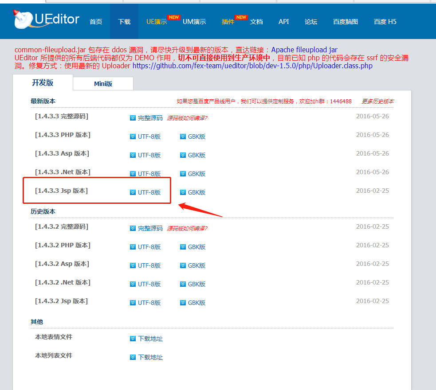Click the 历史版本 section heading
Screen dimensions: 436x390
[x=43, y=211]
